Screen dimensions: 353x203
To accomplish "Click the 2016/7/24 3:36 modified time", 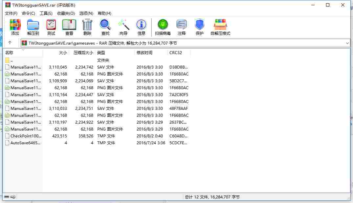I will coord(151,143).
